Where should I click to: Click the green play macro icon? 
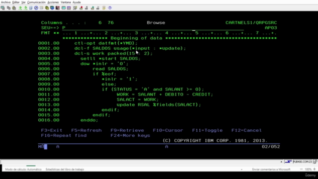coord(92,8)
